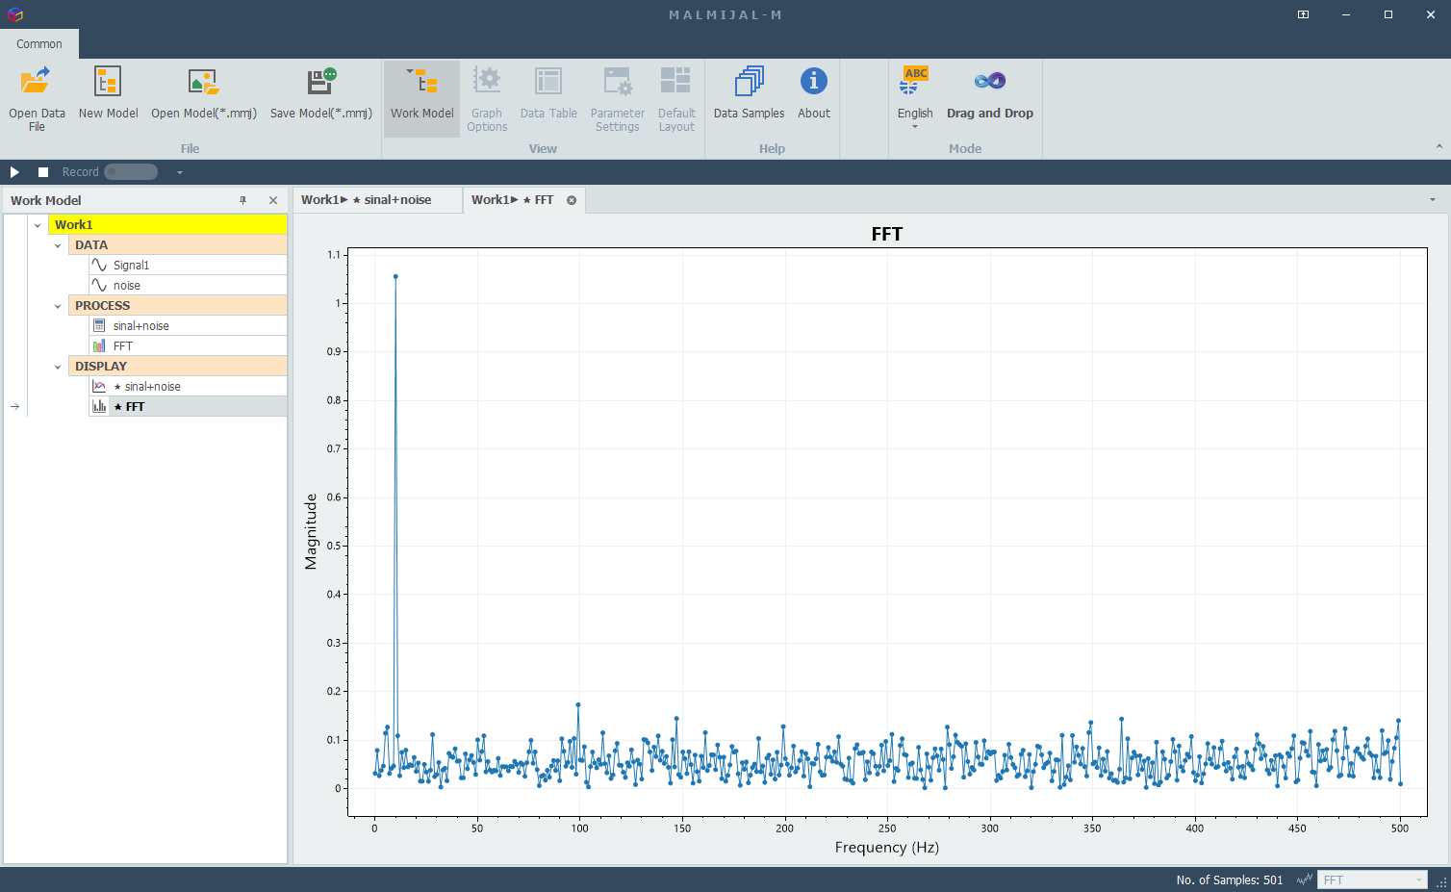The image size is (1451, 892).
Task: Toggle the Record switch
Action: point(131,172)
